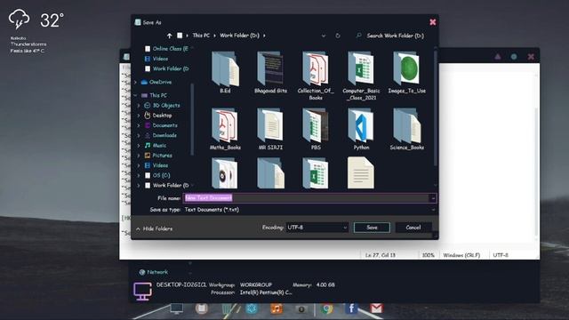Viewport: 569px width, 320px height.
Task: Click the Chrome icon in the dock
Action: tap(326, 308)
